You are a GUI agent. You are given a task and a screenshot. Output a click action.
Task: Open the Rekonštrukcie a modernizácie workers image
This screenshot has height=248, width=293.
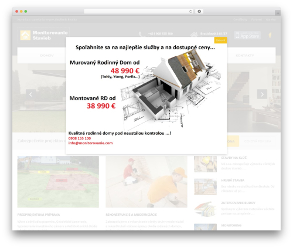pyautogui.click(x=146, y=182)
